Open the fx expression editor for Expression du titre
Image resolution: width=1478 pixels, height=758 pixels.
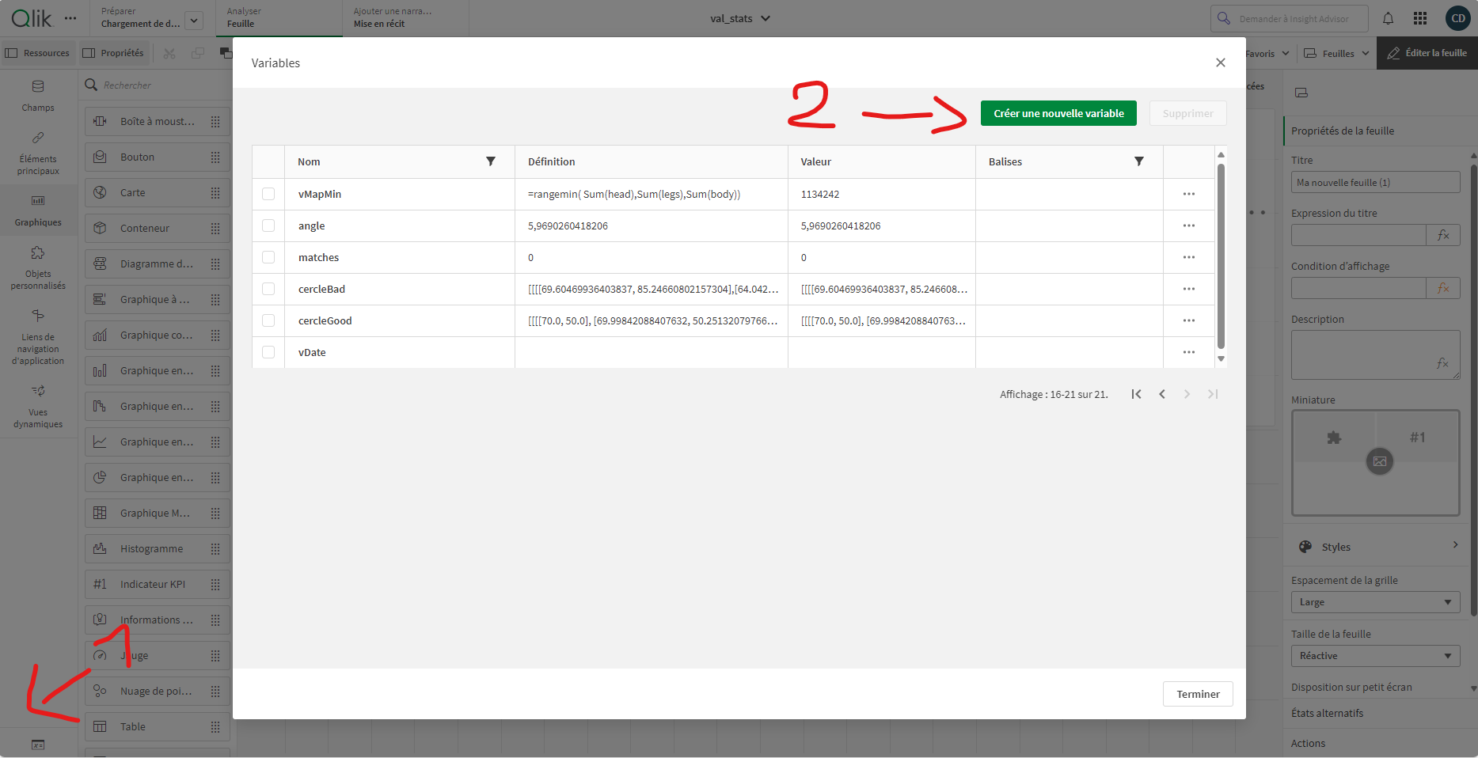click(1443, 234)
